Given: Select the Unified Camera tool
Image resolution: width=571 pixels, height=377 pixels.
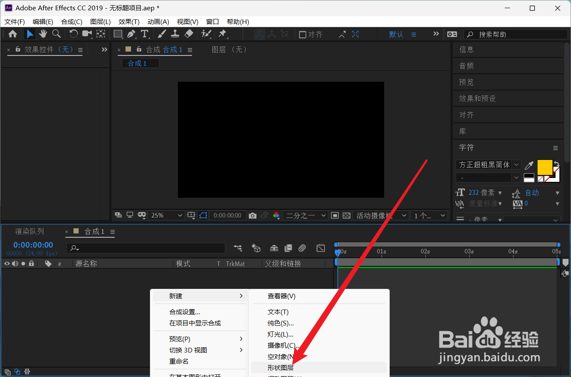Looking at the screenshot, I should click(87, 34).
